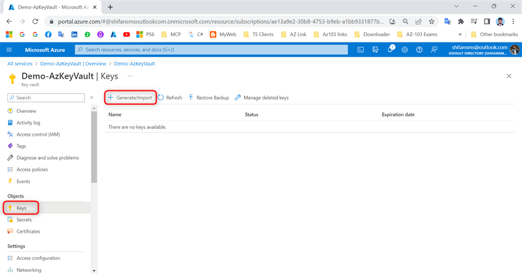Open LinkedIn bookmark icon
This screenshot has width=522, height=274.
(x=74, y=34)
